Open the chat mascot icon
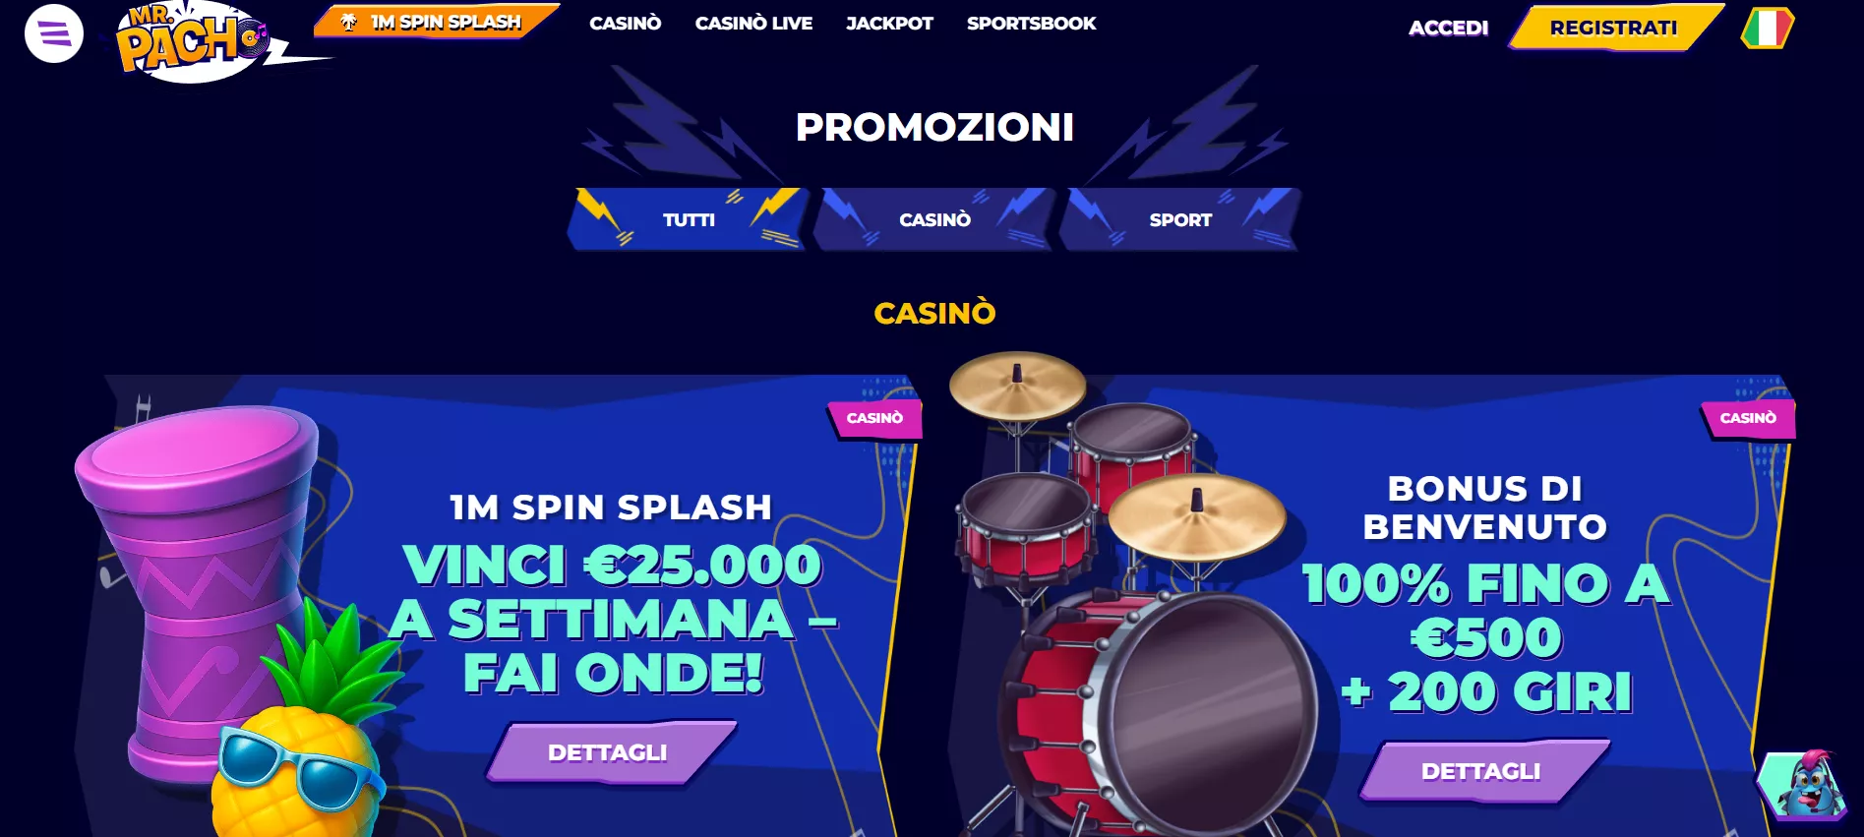 click(x=1805, y=785)
